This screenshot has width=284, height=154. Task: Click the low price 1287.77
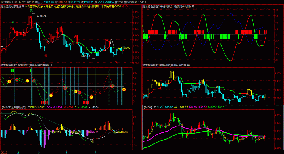75,2
